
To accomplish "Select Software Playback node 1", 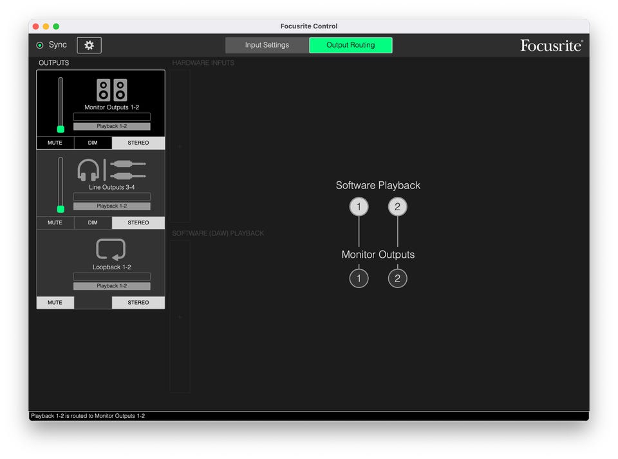I will pos(359,206).
